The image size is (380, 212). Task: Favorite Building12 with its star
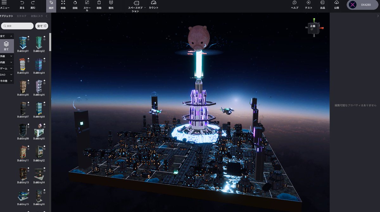[44, 146]
